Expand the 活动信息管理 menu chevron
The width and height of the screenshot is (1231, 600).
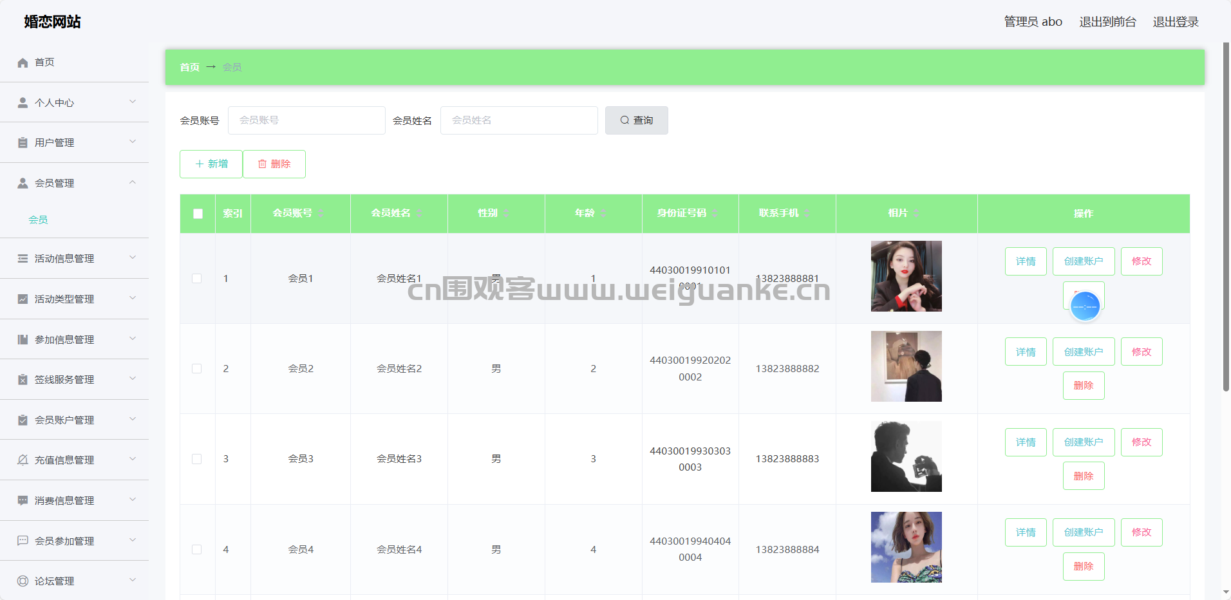point(133,258)
